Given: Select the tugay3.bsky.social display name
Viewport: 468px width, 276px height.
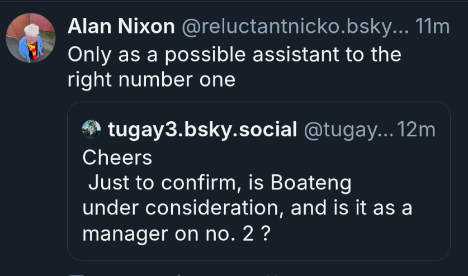Looking at the screenshot, I should click(202, 130).
